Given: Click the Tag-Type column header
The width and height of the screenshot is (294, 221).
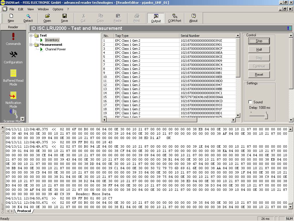Looking at the screenshot, I should point(146,35).
